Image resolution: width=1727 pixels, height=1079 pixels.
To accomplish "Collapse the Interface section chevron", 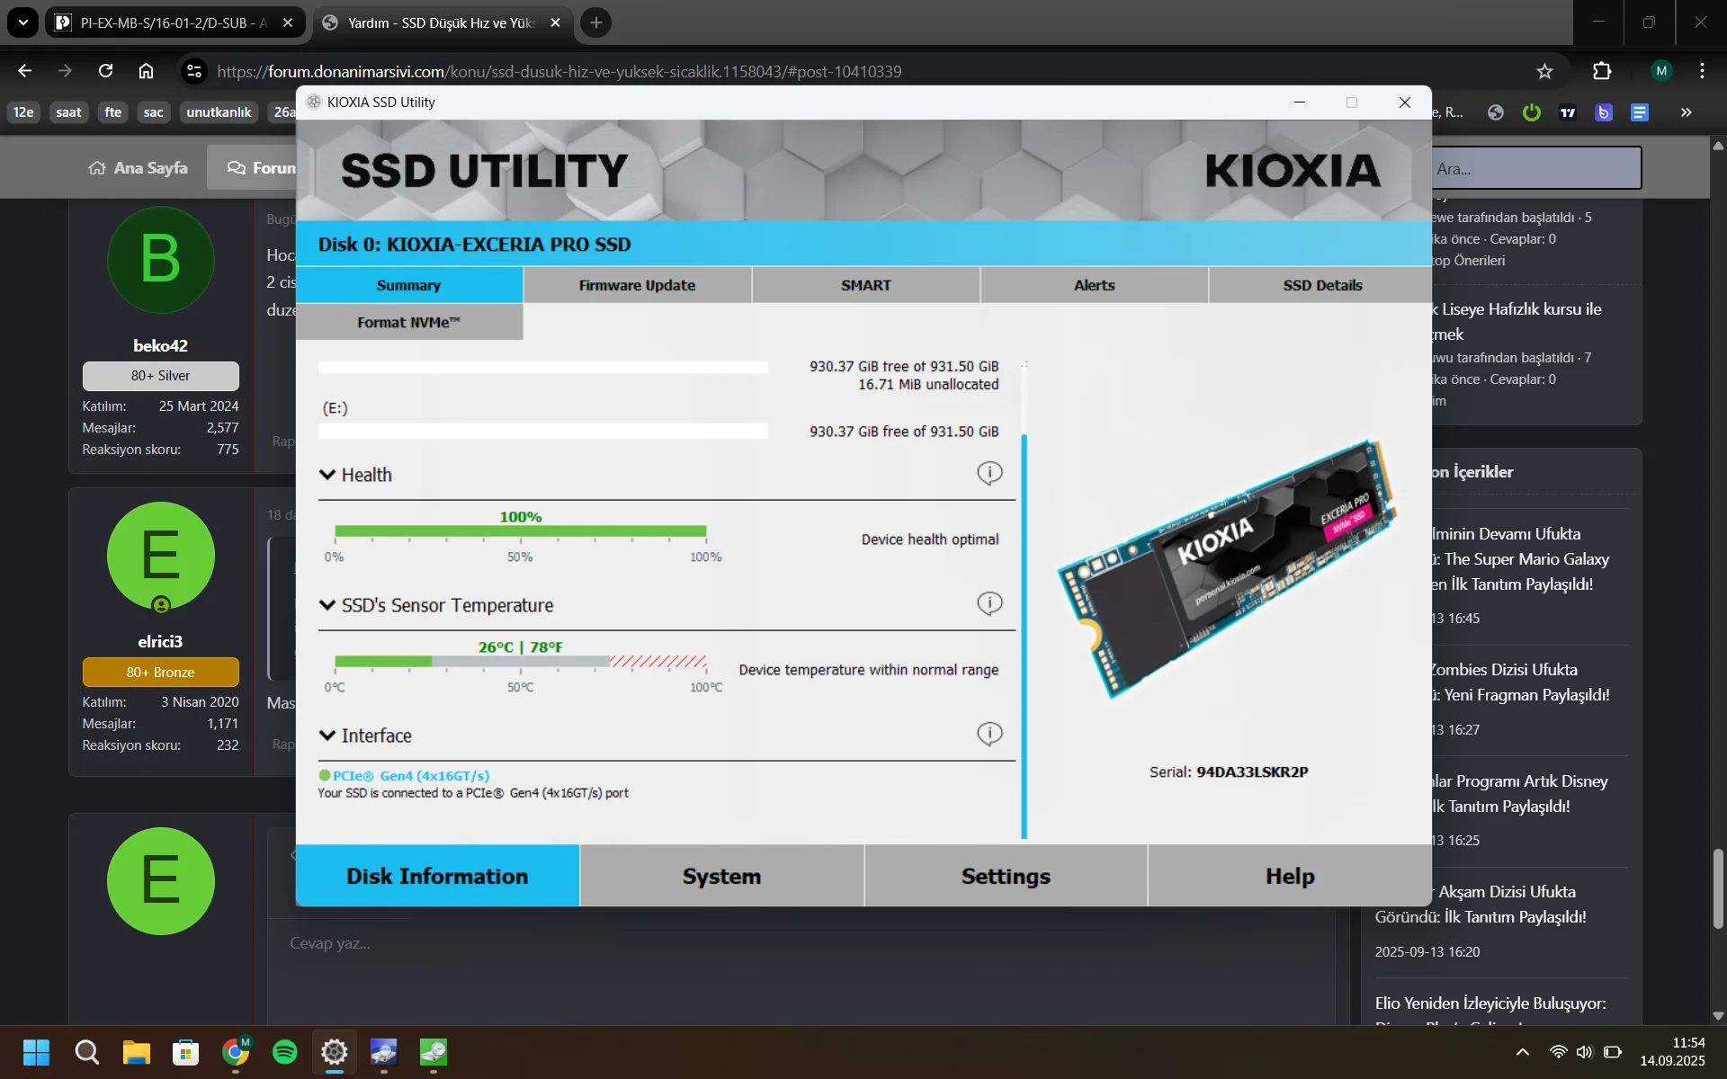I will coord(327,736).
